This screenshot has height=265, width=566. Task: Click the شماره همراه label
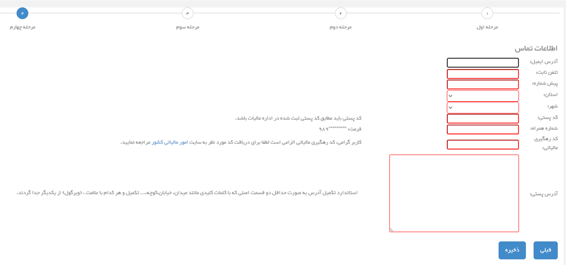544,128
